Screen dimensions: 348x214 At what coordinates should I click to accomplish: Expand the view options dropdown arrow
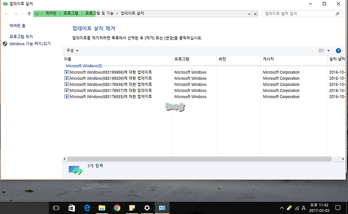329,51
